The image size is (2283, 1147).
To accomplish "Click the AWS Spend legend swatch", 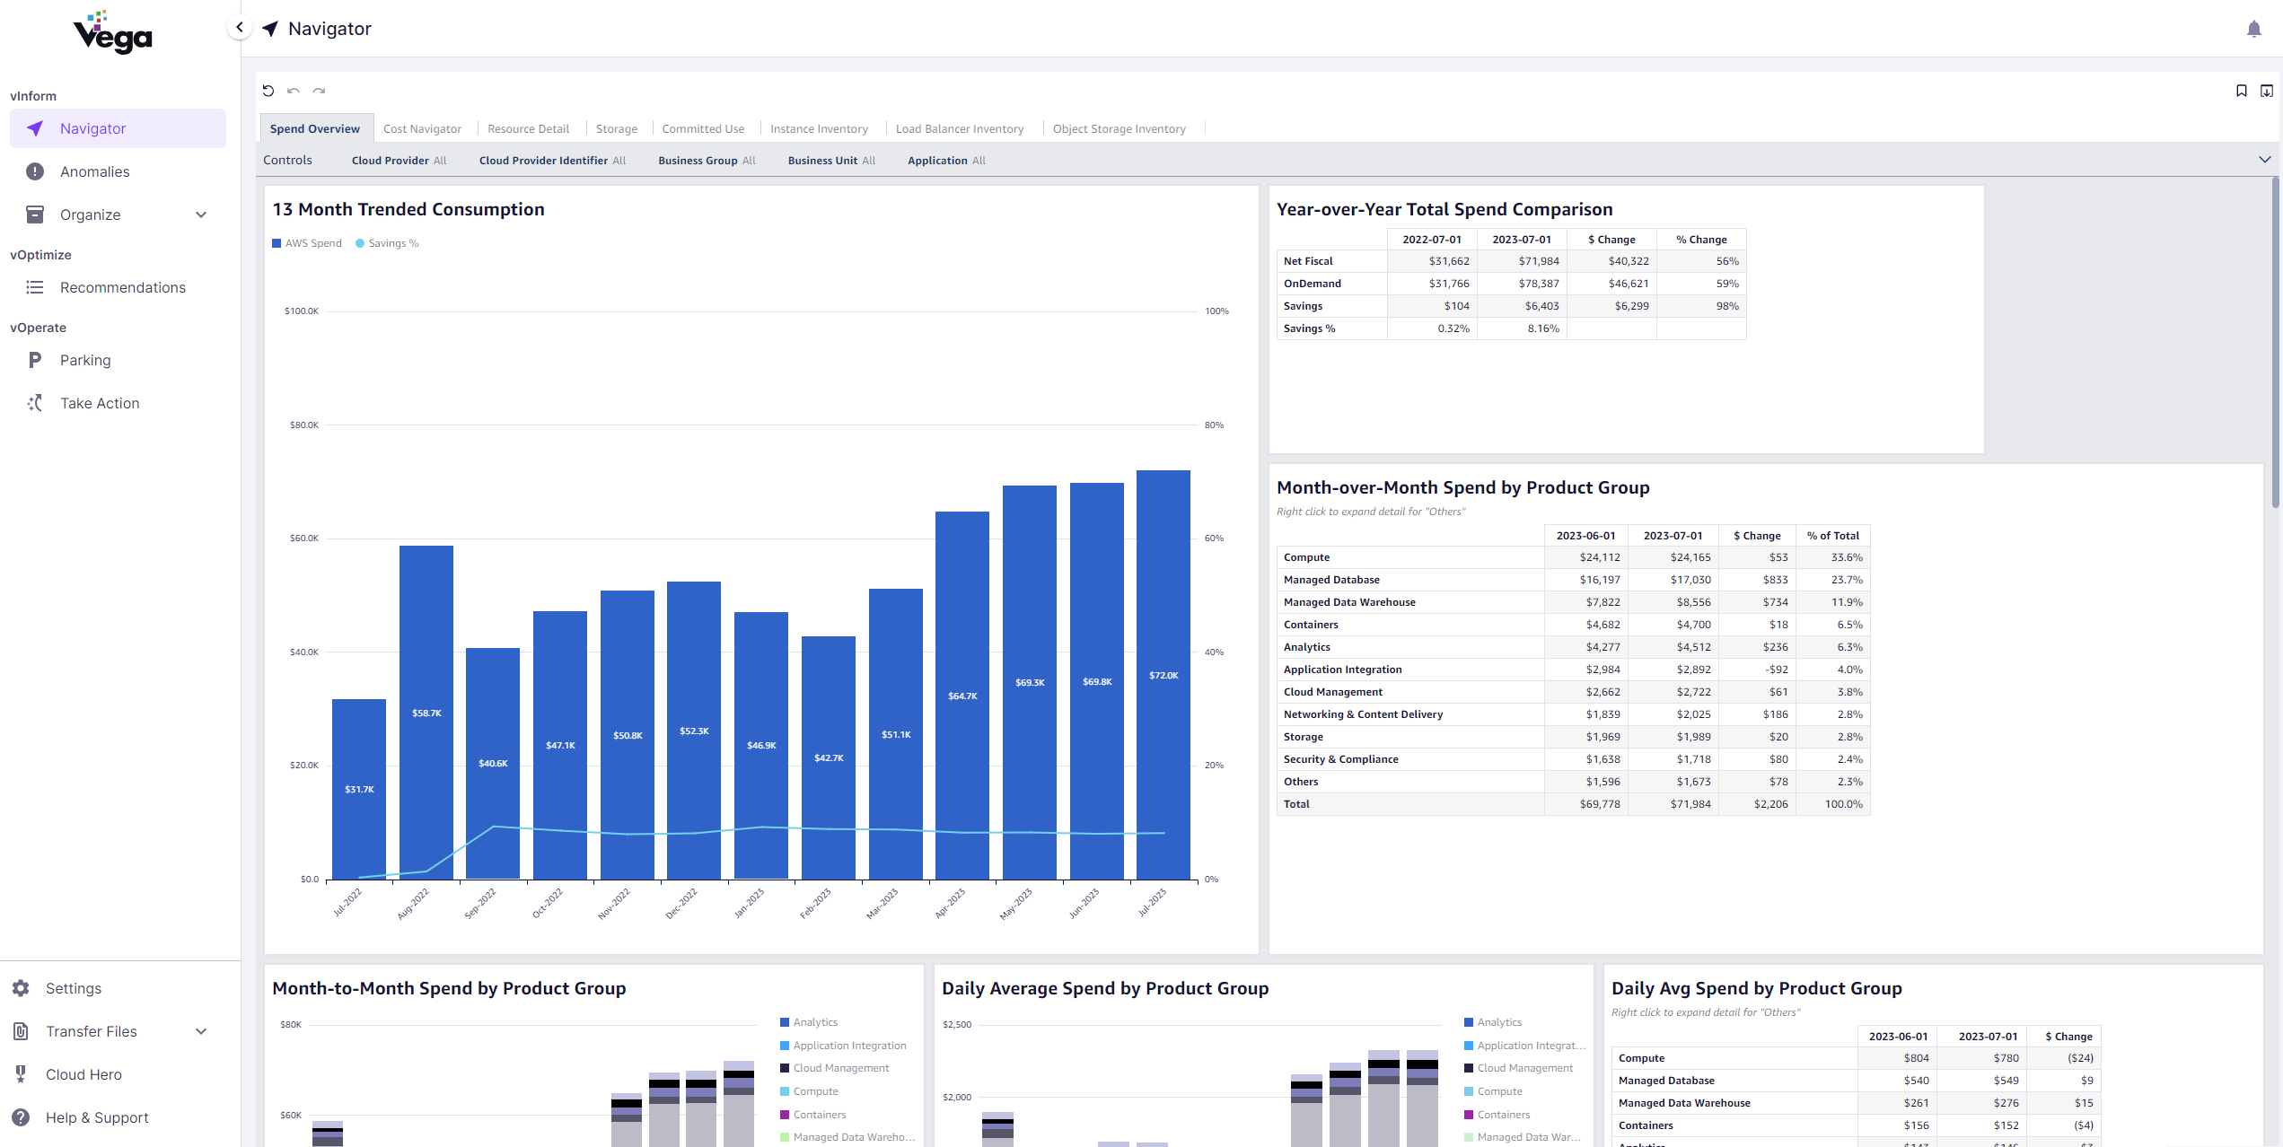I will 277,243.
